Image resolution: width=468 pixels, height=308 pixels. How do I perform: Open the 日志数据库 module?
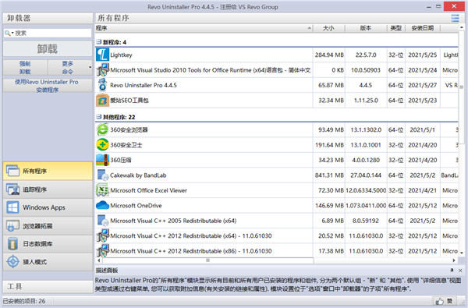coord(48,244)
